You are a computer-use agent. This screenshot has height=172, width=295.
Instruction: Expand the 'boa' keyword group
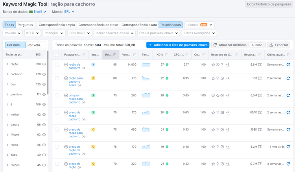click(x=7, y=84)
